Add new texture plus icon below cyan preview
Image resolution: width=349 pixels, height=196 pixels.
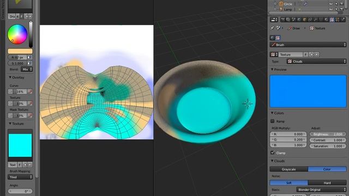[x=25, y=164]
